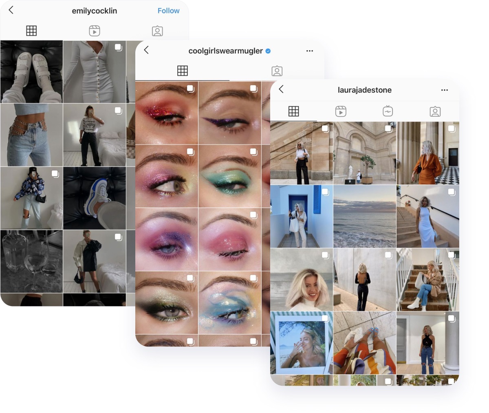Open Reels tab on laurajadestone profile
The width and height of the screenshot is (489, 413).
(341, 111)
